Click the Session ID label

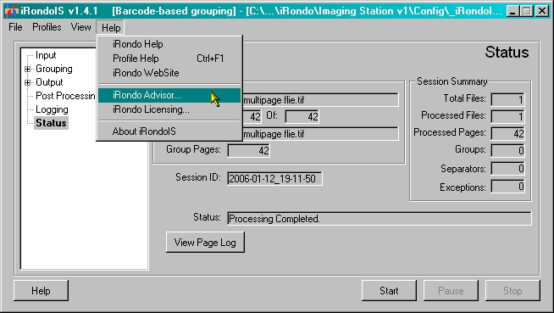click(198, 177)
